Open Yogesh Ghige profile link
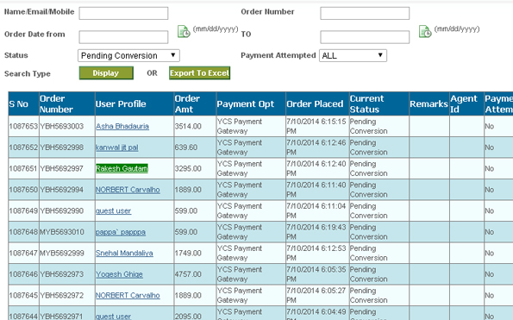 pos(119,274)
